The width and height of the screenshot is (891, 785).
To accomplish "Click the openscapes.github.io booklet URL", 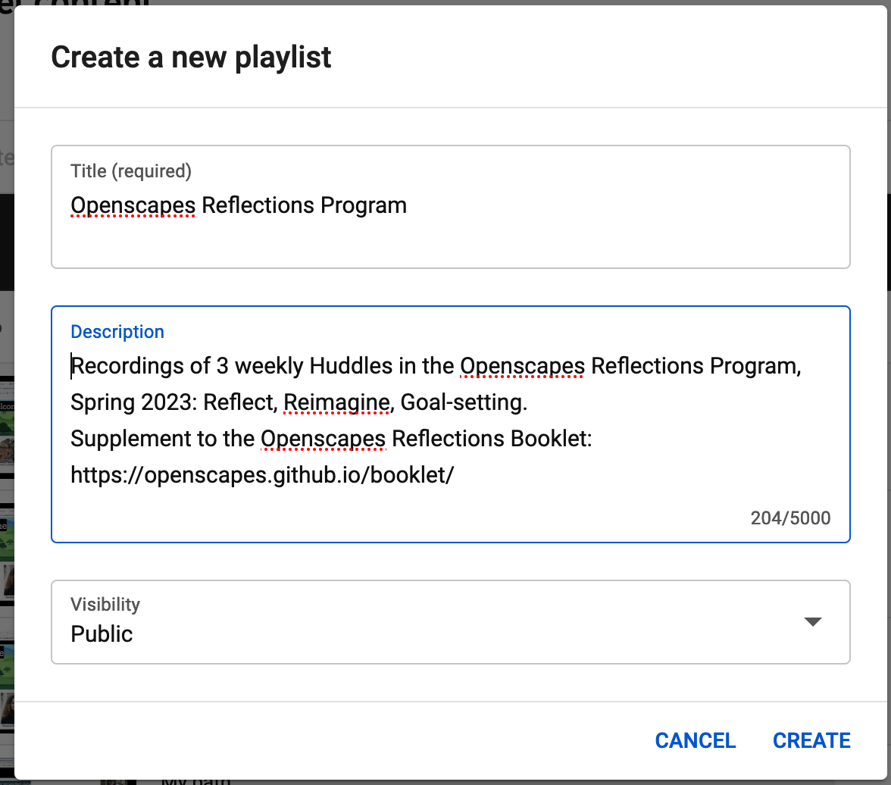I will [262, 474].
